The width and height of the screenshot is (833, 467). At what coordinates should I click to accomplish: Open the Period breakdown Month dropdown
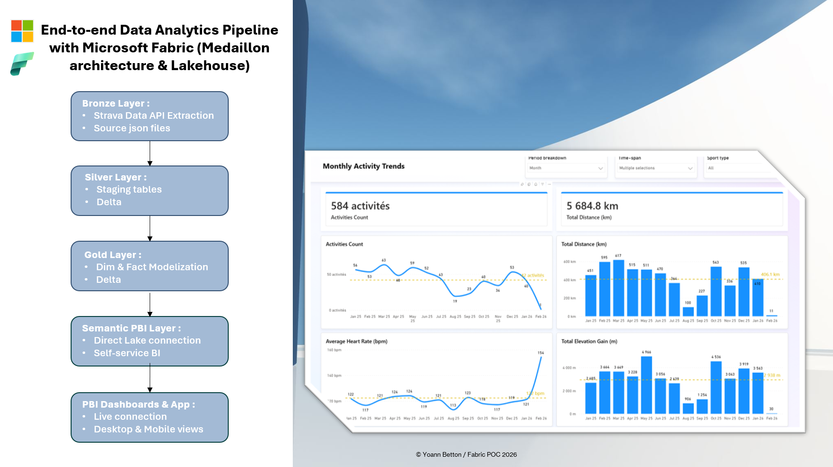point(566,168)
